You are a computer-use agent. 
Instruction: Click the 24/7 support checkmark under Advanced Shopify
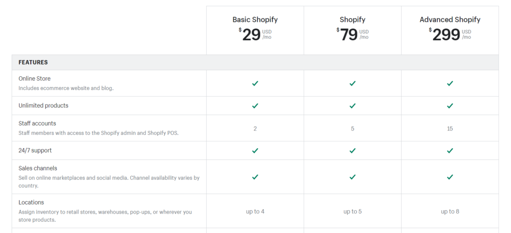450,150
